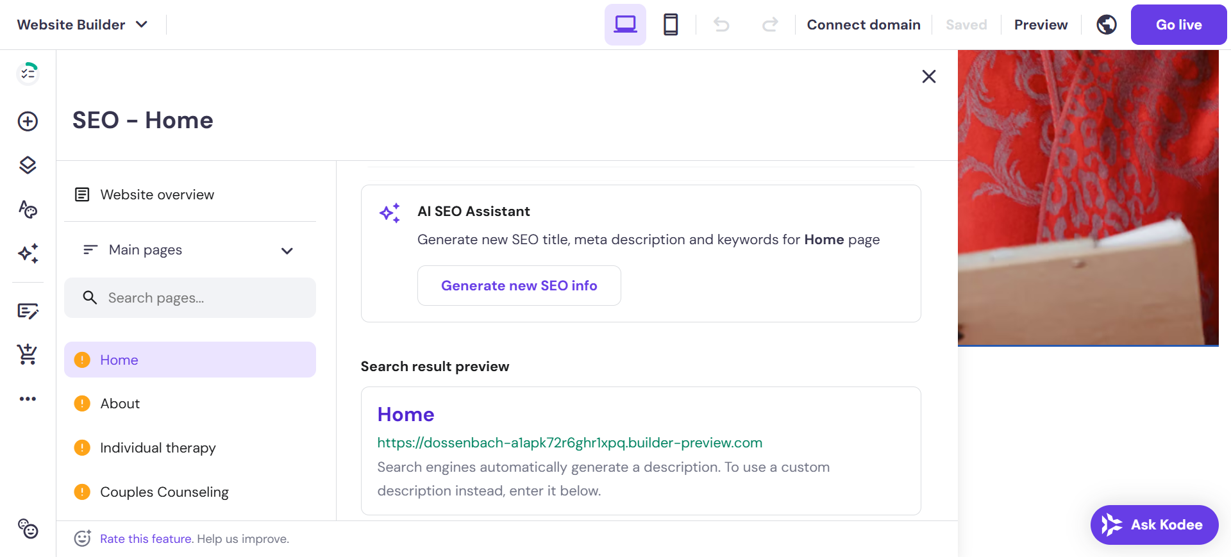Click the Rate this feature link
The height and width of the screenshot is (557, 1231).
pyautogui.click(x=146, y=539)
